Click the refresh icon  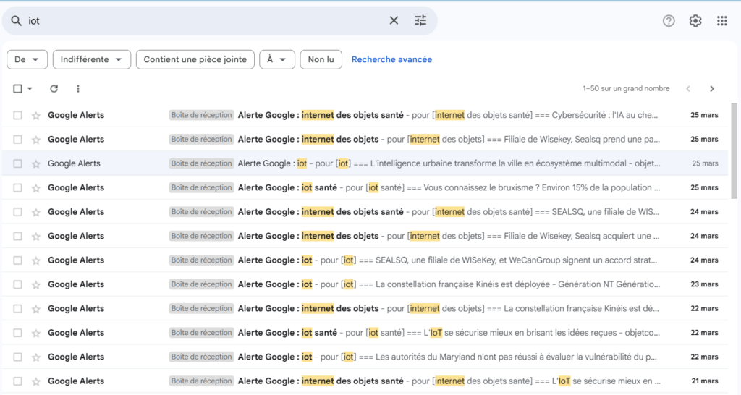point(54,89)
